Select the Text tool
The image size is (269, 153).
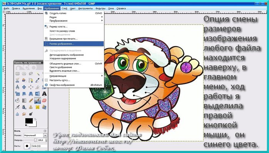coord(44,94)
